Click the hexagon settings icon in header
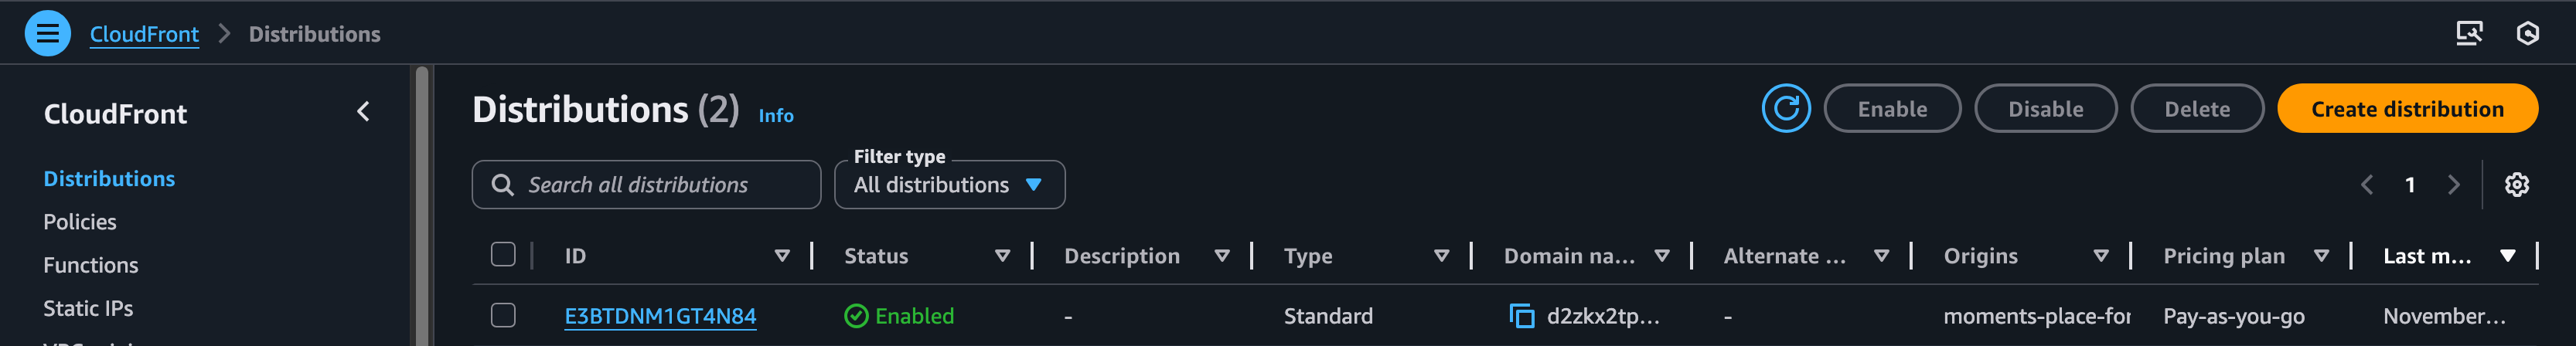 coord(2527,34)
